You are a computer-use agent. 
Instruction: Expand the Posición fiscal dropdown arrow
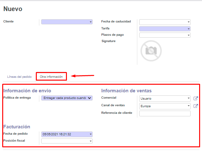click(x=91, y=141)
